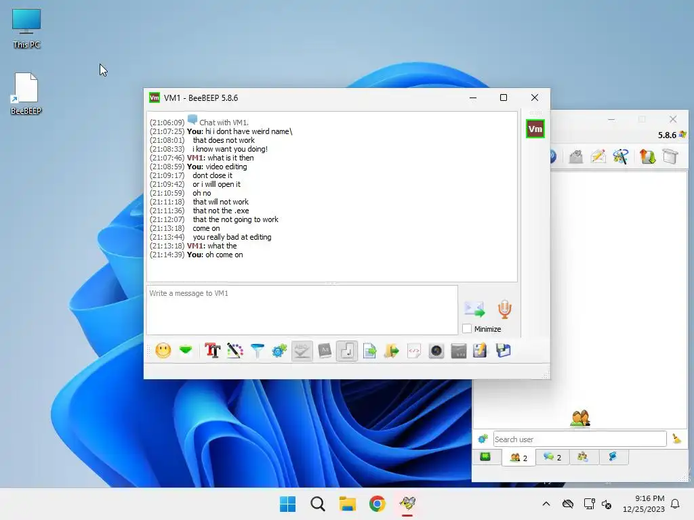Pick a chat text color with the dotted-pencil icon
This screenshot has width=694, height=520.
coord(235,351)
